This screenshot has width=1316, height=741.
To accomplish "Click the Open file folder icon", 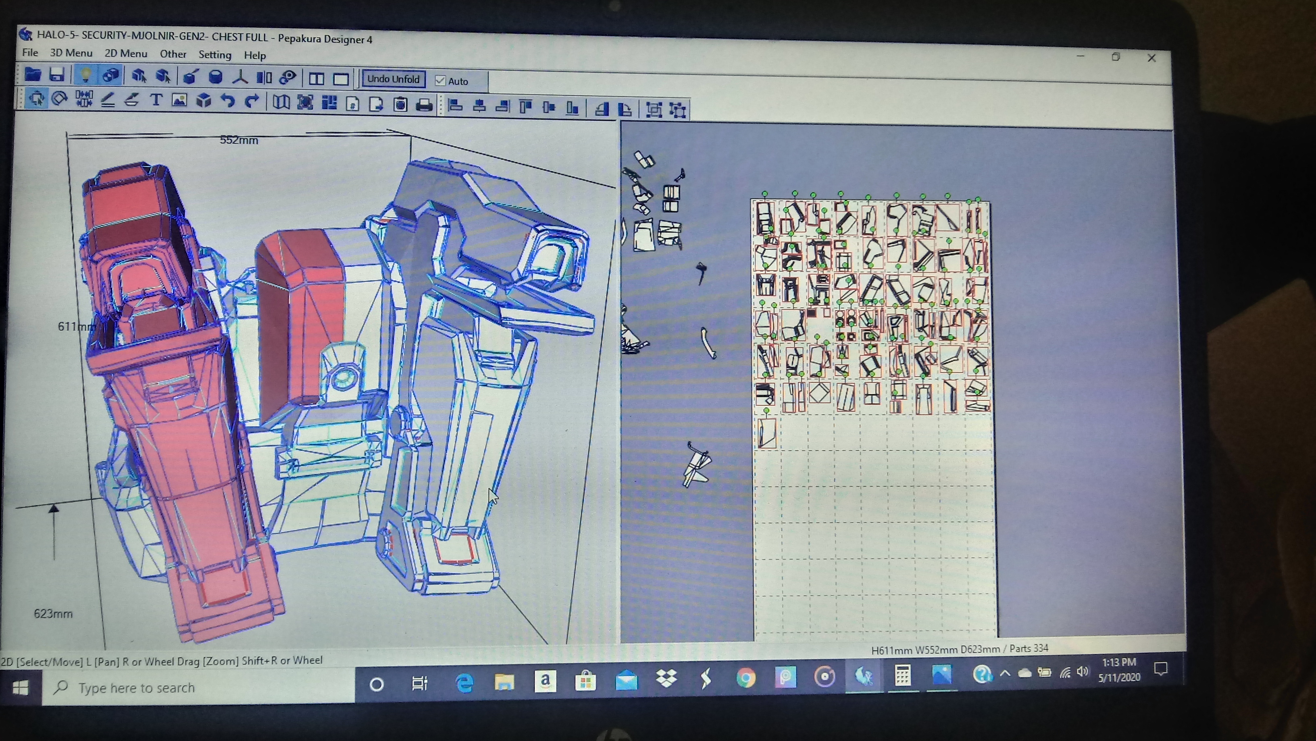I will click(x=33, y=75).
